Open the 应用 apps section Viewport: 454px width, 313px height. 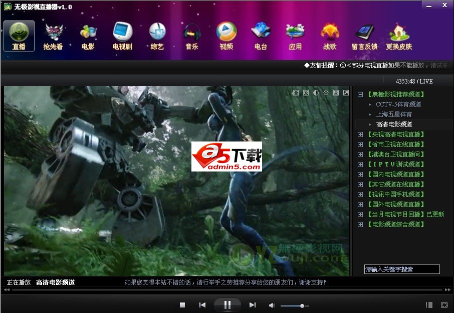(x=295, y=36)
